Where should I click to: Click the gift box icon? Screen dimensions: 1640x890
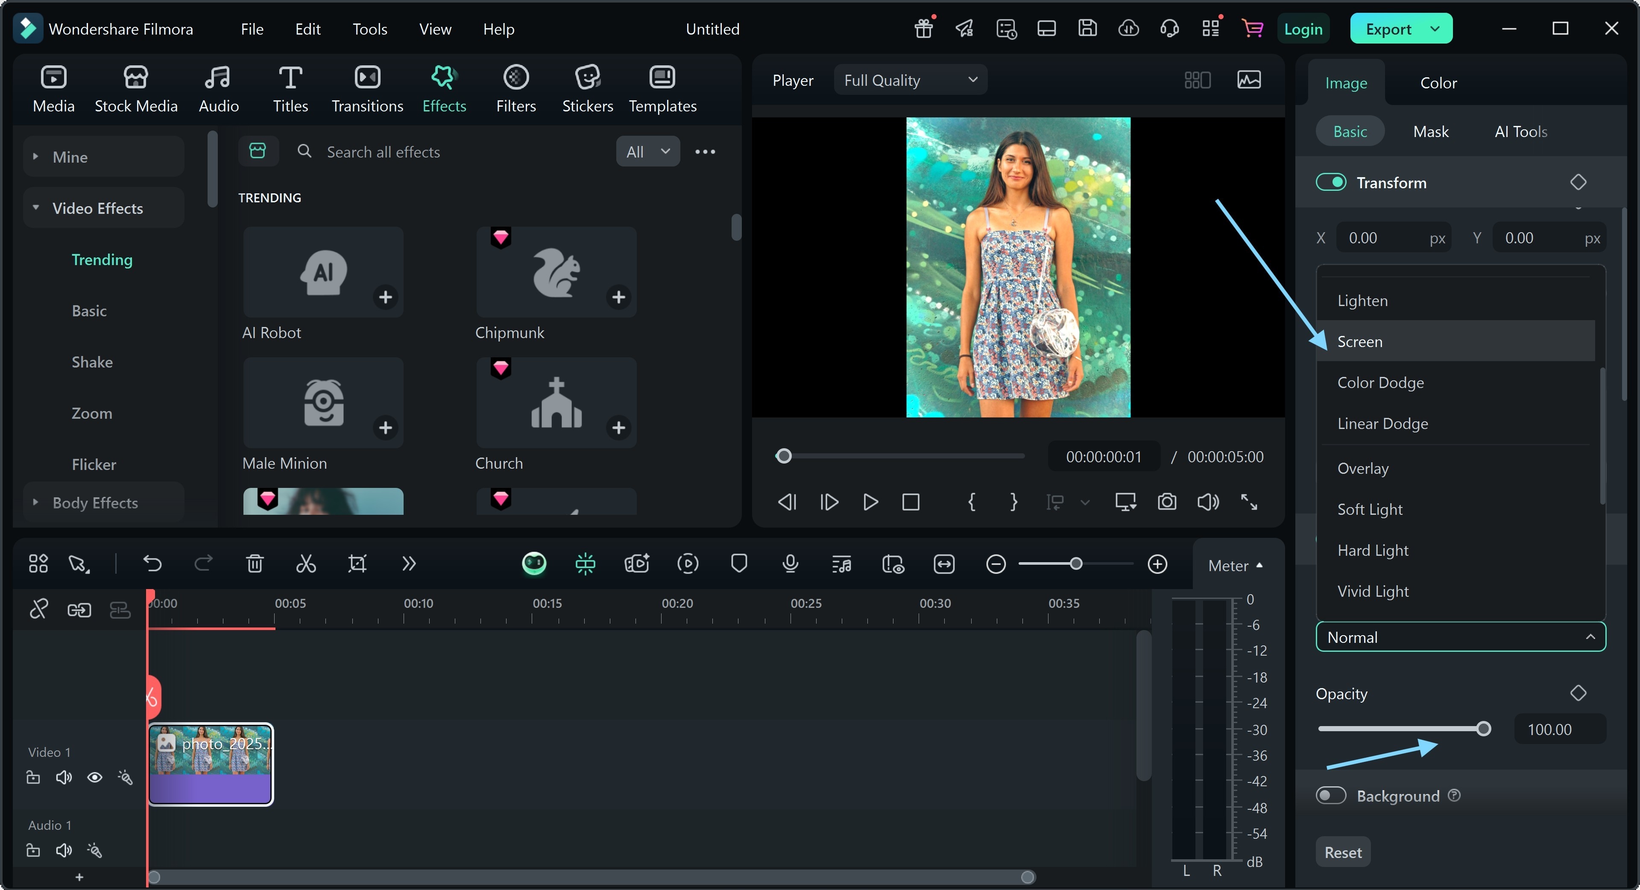point(924,29)
